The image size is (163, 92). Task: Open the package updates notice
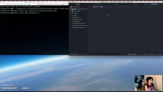pos(159,54)
